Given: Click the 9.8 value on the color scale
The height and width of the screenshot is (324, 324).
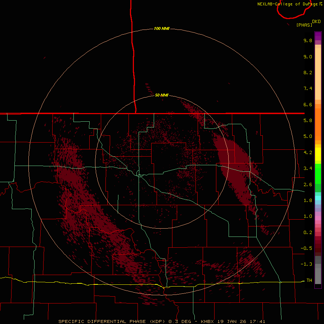Looking at the screenshot, I should (308, 40).
